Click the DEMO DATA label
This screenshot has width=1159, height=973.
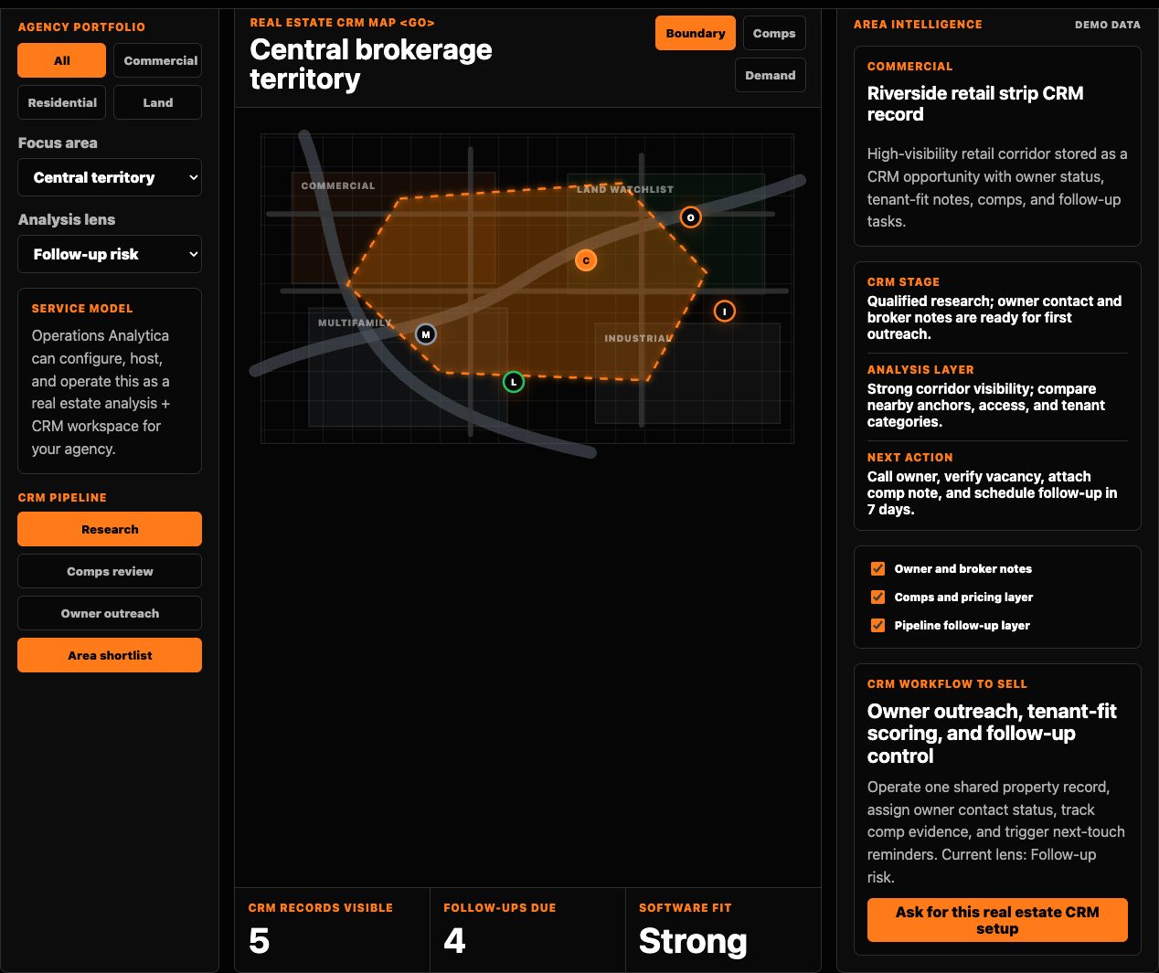1108,25
